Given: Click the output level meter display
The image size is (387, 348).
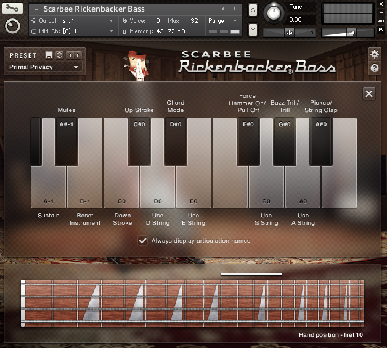Looking at the screenshot, I should coord(348,14).
